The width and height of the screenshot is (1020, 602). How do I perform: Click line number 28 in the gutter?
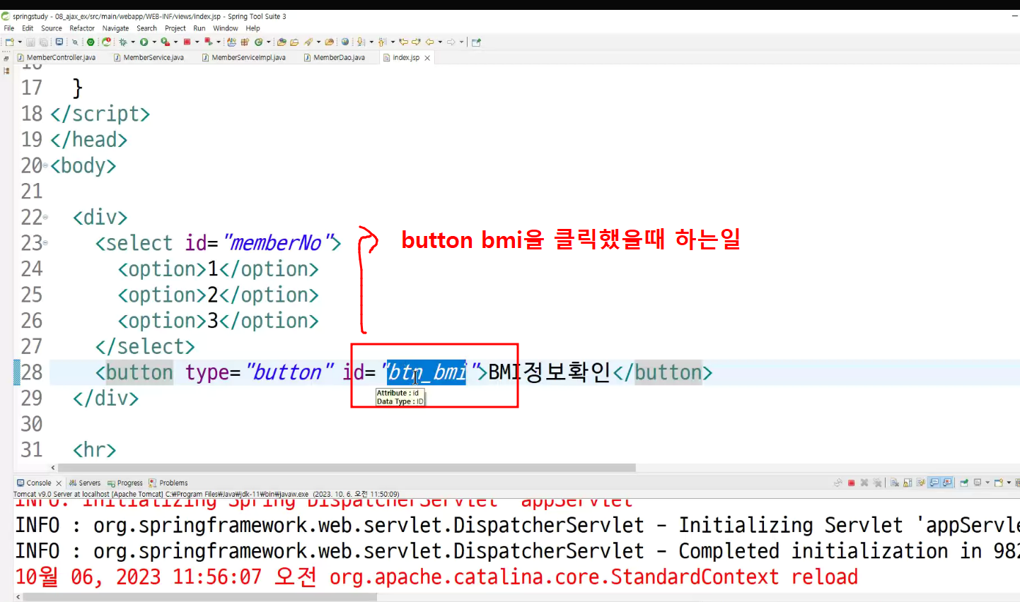[32, 372]
